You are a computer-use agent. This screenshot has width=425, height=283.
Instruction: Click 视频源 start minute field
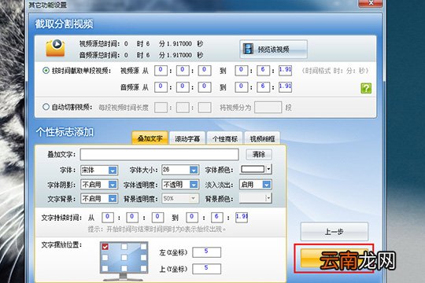pyautogui.click(x=183, y=71)
